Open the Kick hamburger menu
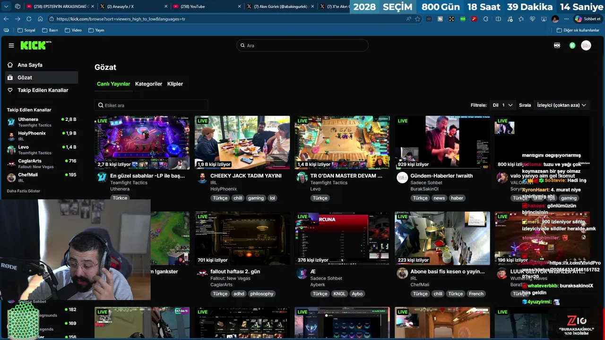Screen dimensions: 605x340 tap(11, 45)
